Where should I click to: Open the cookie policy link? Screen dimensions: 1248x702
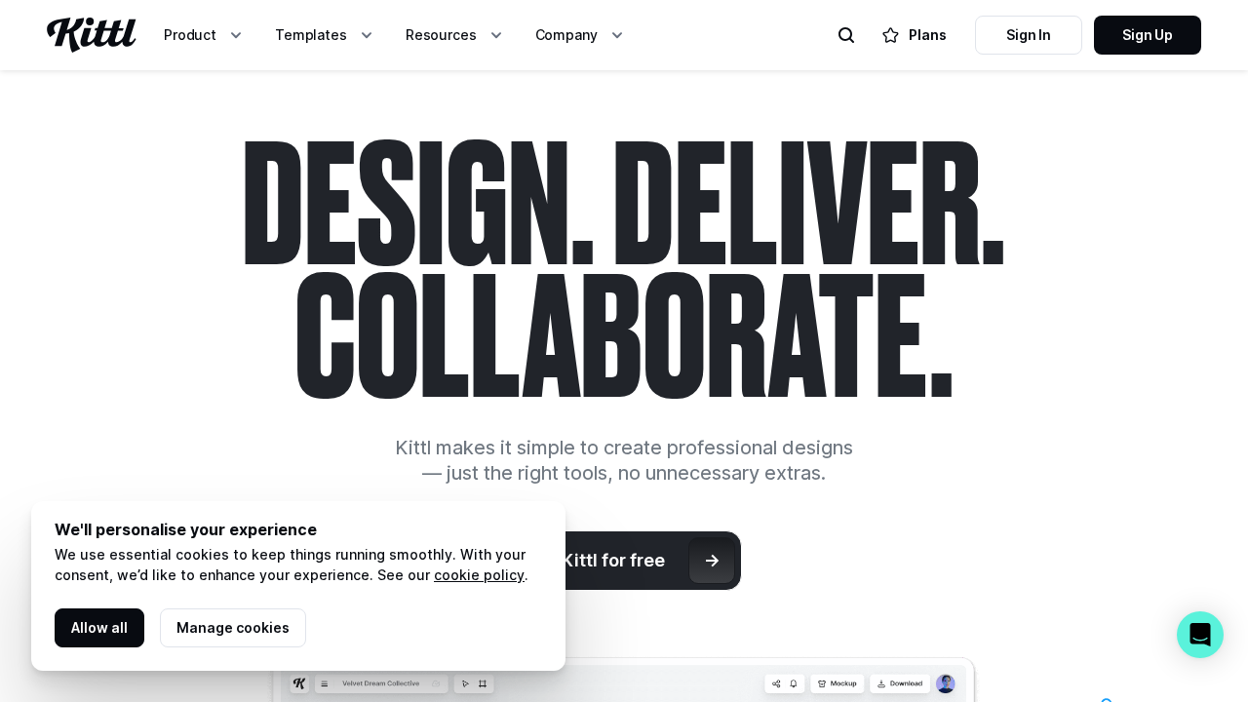(x=479, y=575)
